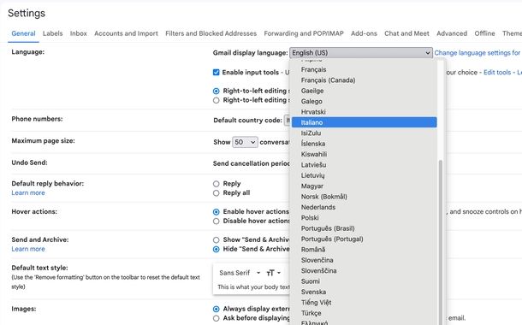
Task: Click Learn more under Default reply behavior
Action: [x=28, y=193]
